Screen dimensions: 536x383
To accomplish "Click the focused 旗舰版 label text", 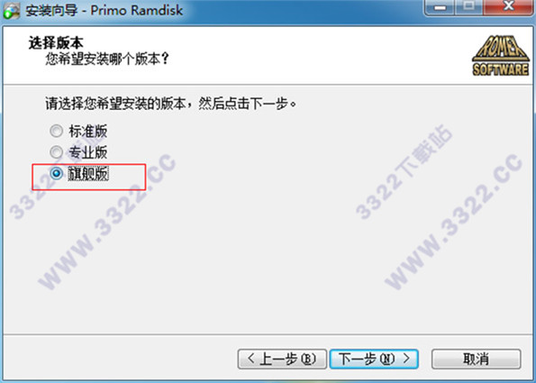I will (x=88, y=173).
